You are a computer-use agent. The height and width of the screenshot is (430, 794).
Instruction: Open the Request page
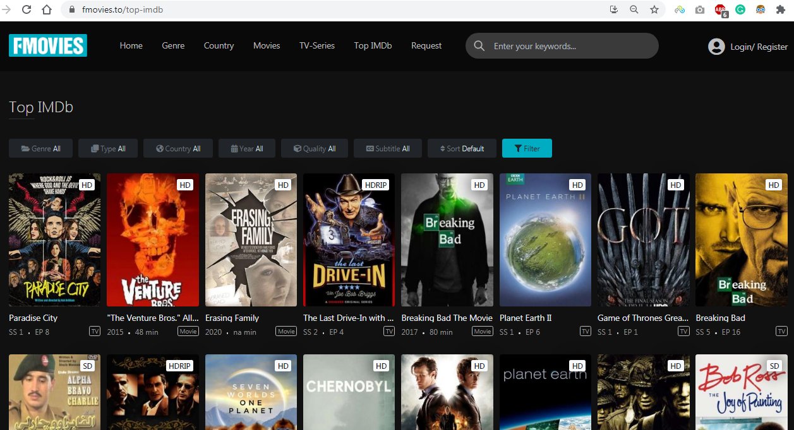pyautogui.click(x=426, y=45)
